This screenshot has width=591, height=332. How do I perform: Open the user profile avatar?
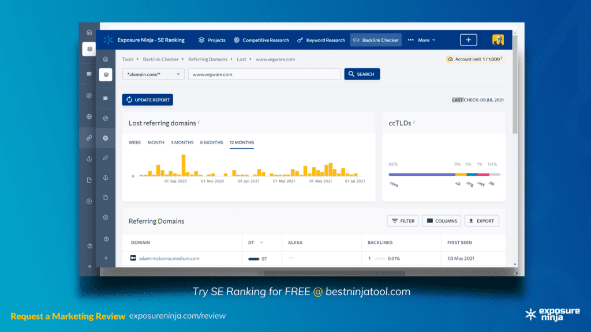[498, 40]
